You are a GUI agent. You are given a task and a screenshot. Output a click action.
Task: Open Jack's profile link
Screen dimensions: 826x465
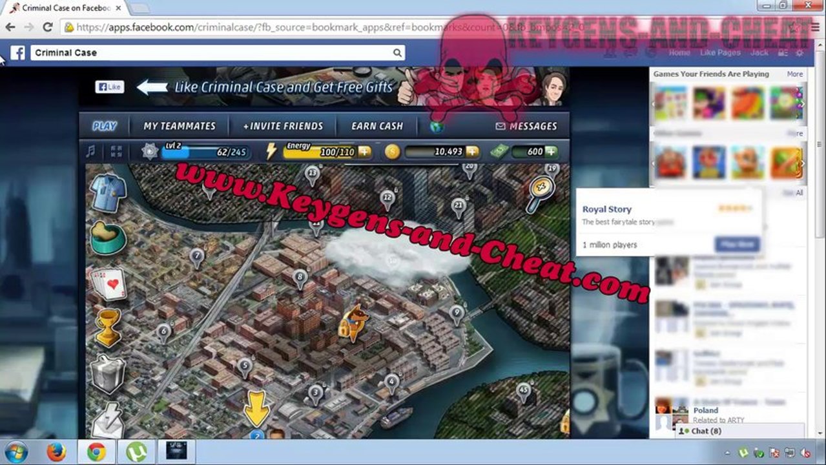759,52
